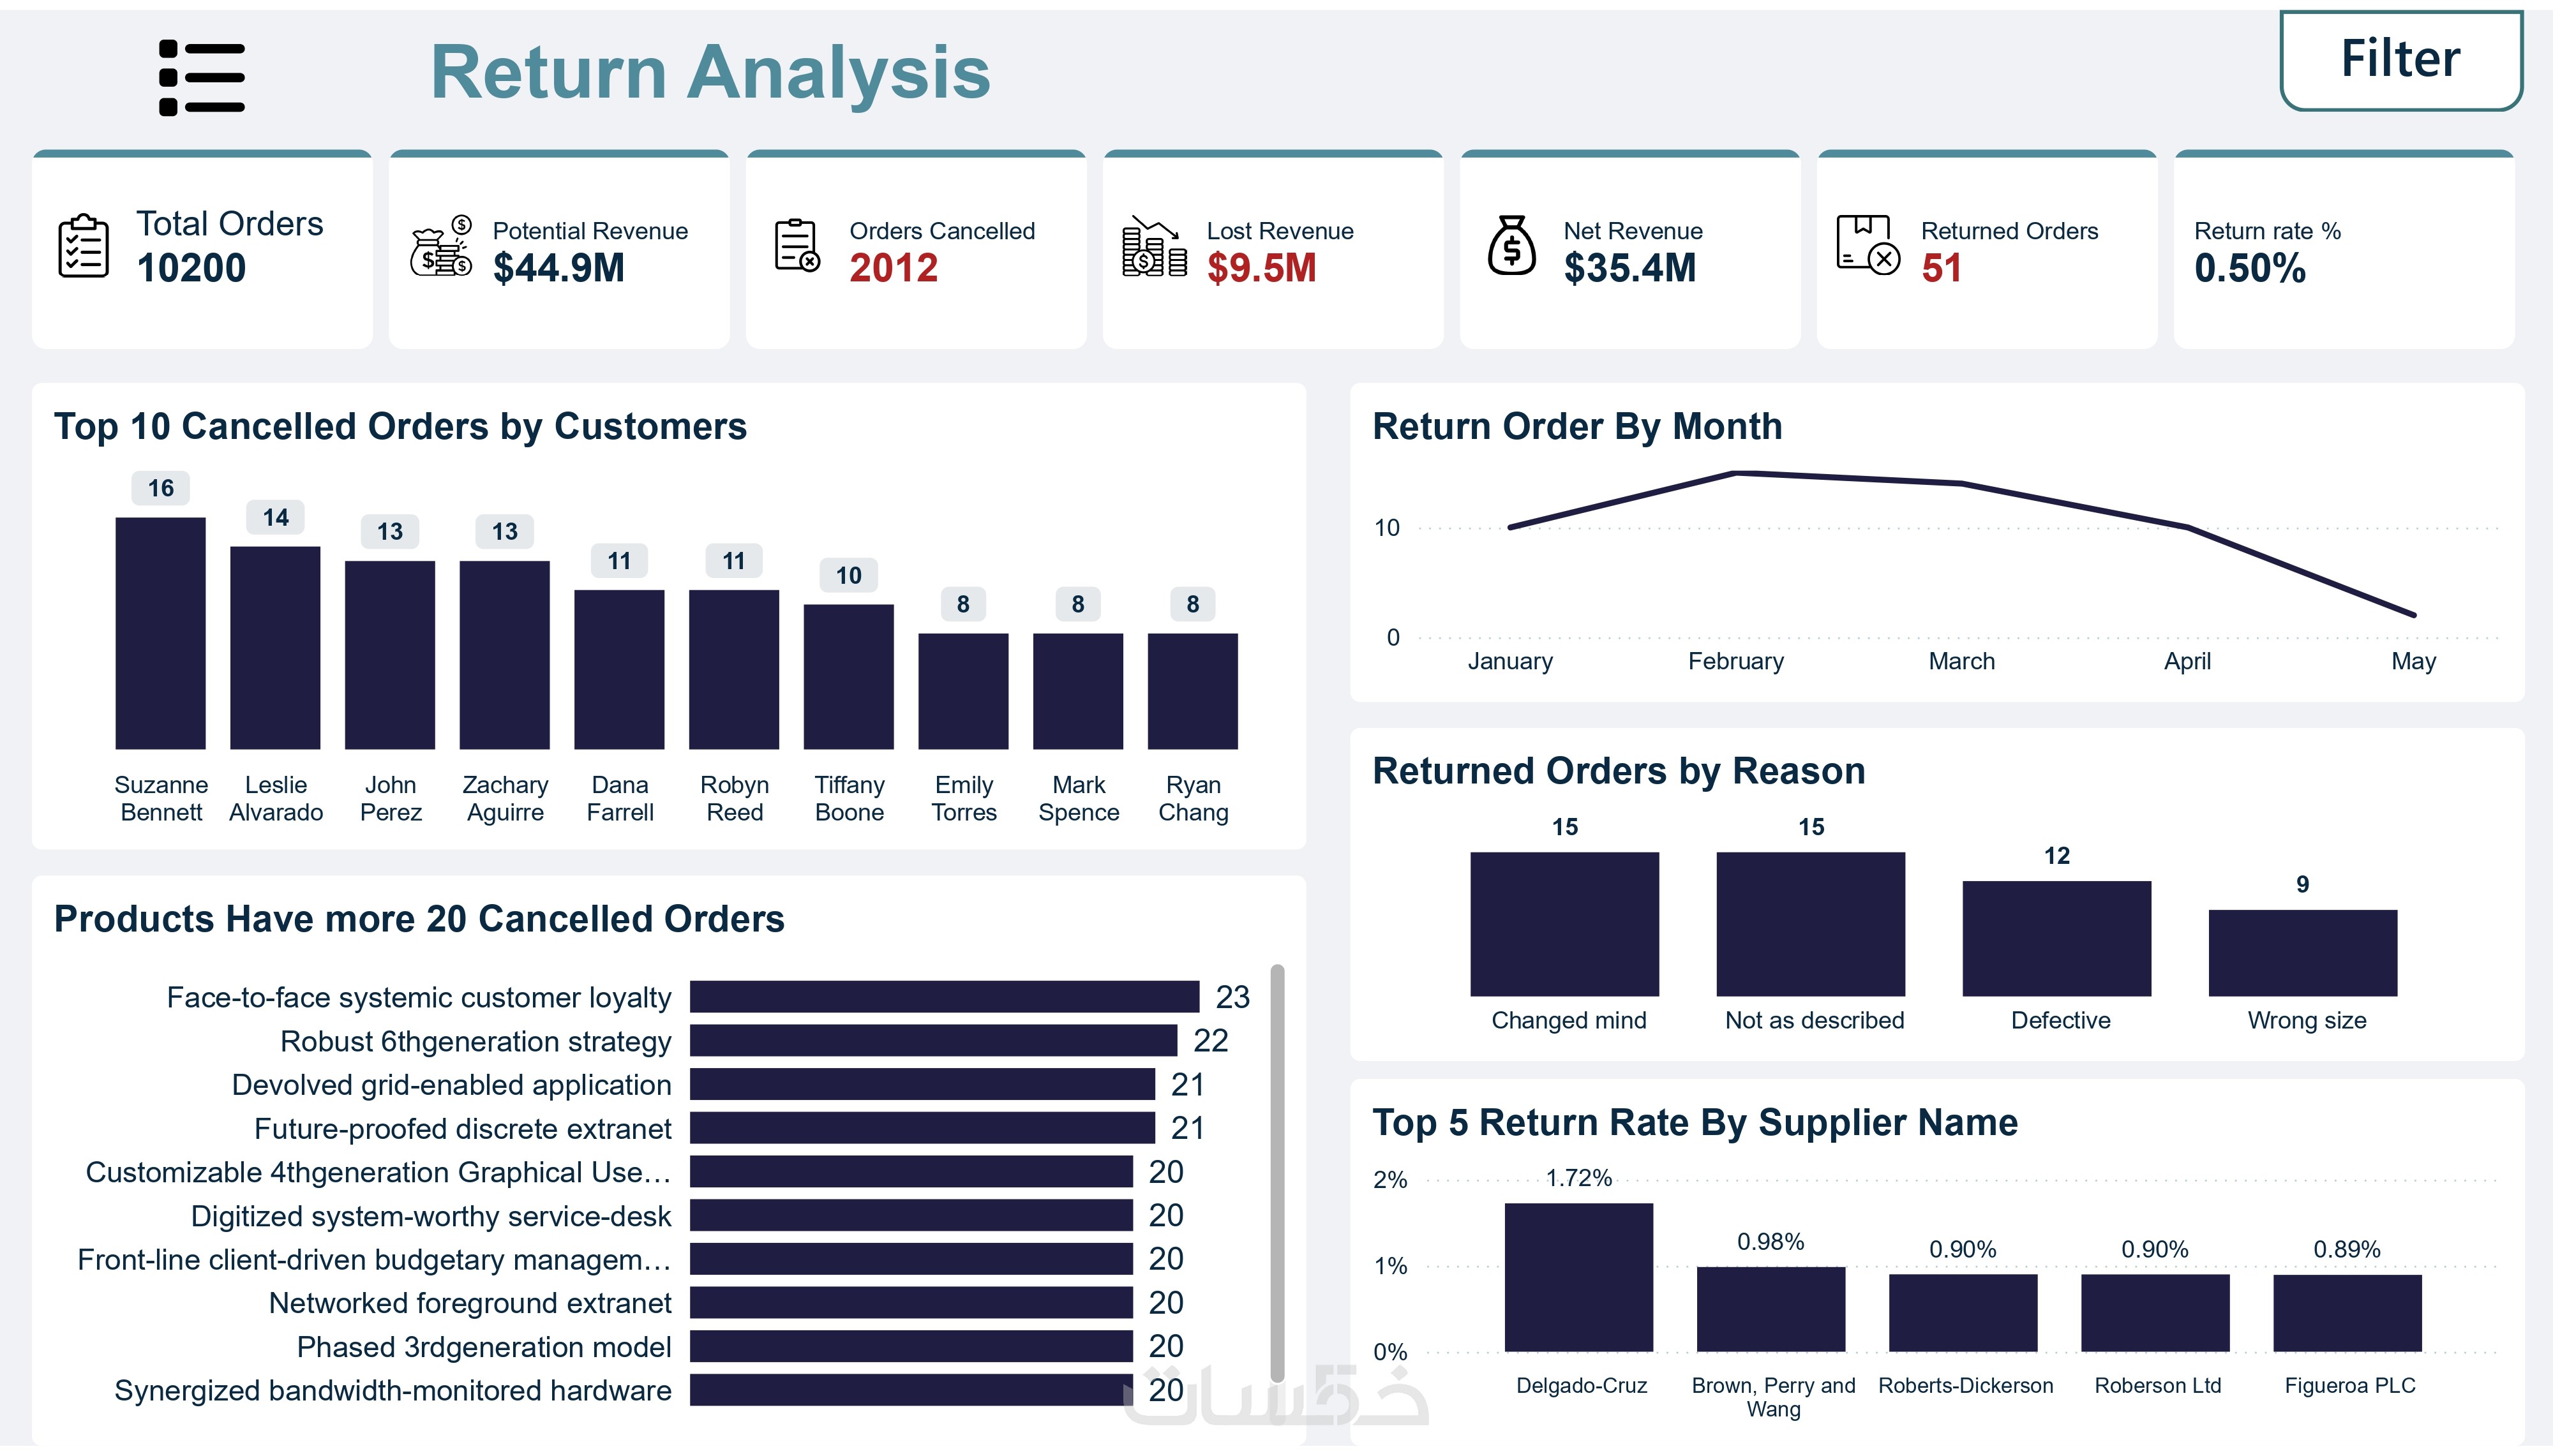Click the Lost Revenue declining chart icon

tap(1154, 246)
